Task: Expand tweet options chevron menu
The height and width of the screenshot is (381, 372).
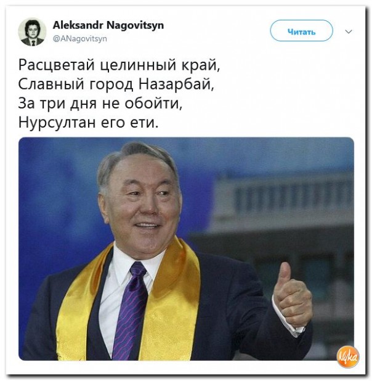Action: click(x=349, y=31)
